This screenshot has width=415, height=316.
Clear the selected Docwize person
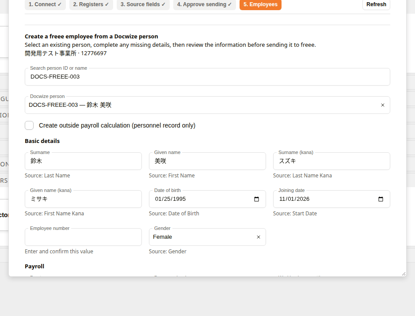382,105
